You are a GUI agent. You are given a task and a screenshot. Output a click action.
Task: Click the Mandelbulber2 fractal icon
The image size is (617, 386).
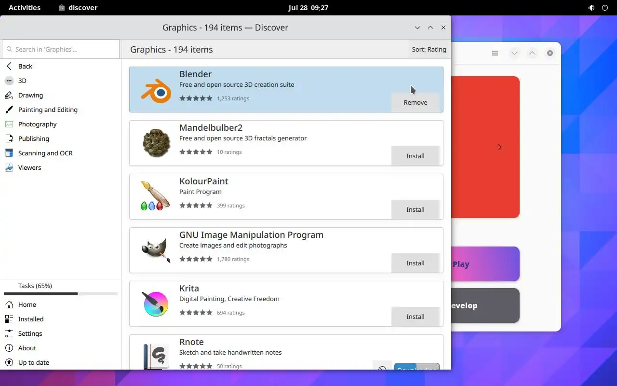coord(156,143)
